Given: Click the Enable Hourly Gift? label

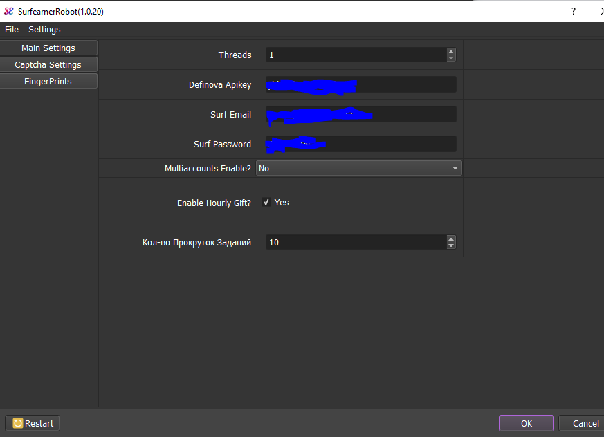Looking at the screenshot, I should pyautogui.click(x=214, y=203).
